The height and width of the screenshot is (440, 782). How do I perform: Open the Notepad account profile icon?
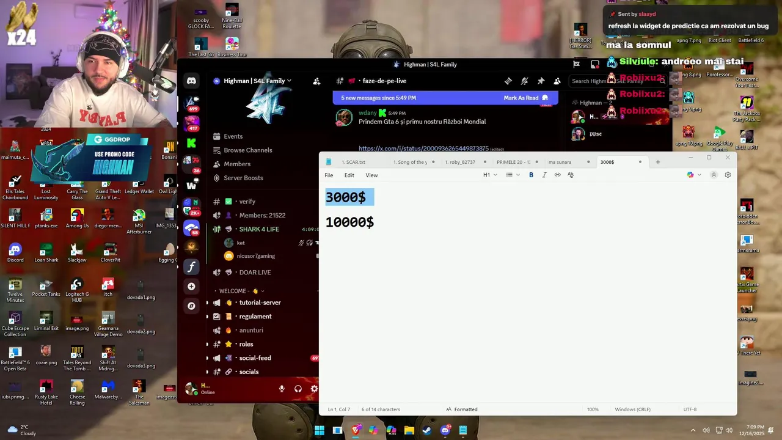[x=714, y=175]
